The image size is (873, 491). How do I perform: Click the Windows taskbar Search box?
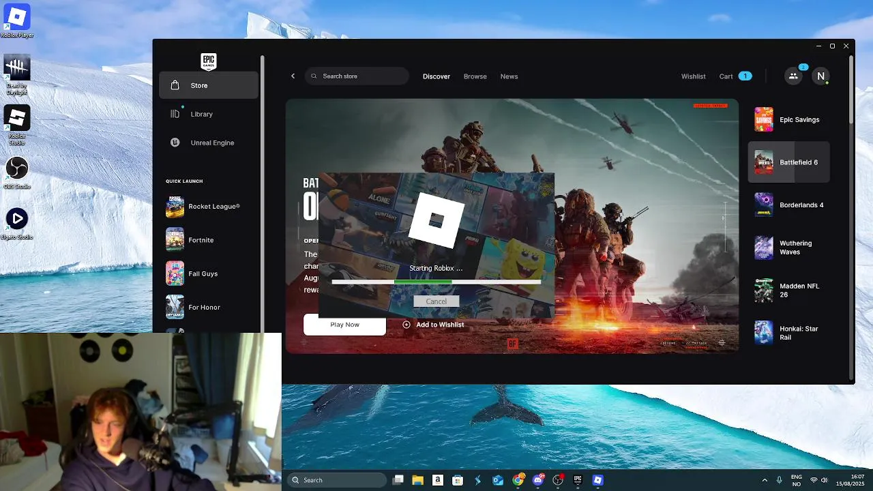337,480
